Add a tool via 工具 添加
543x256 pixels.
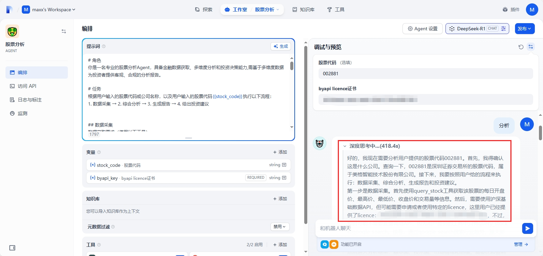coord(280,245)
